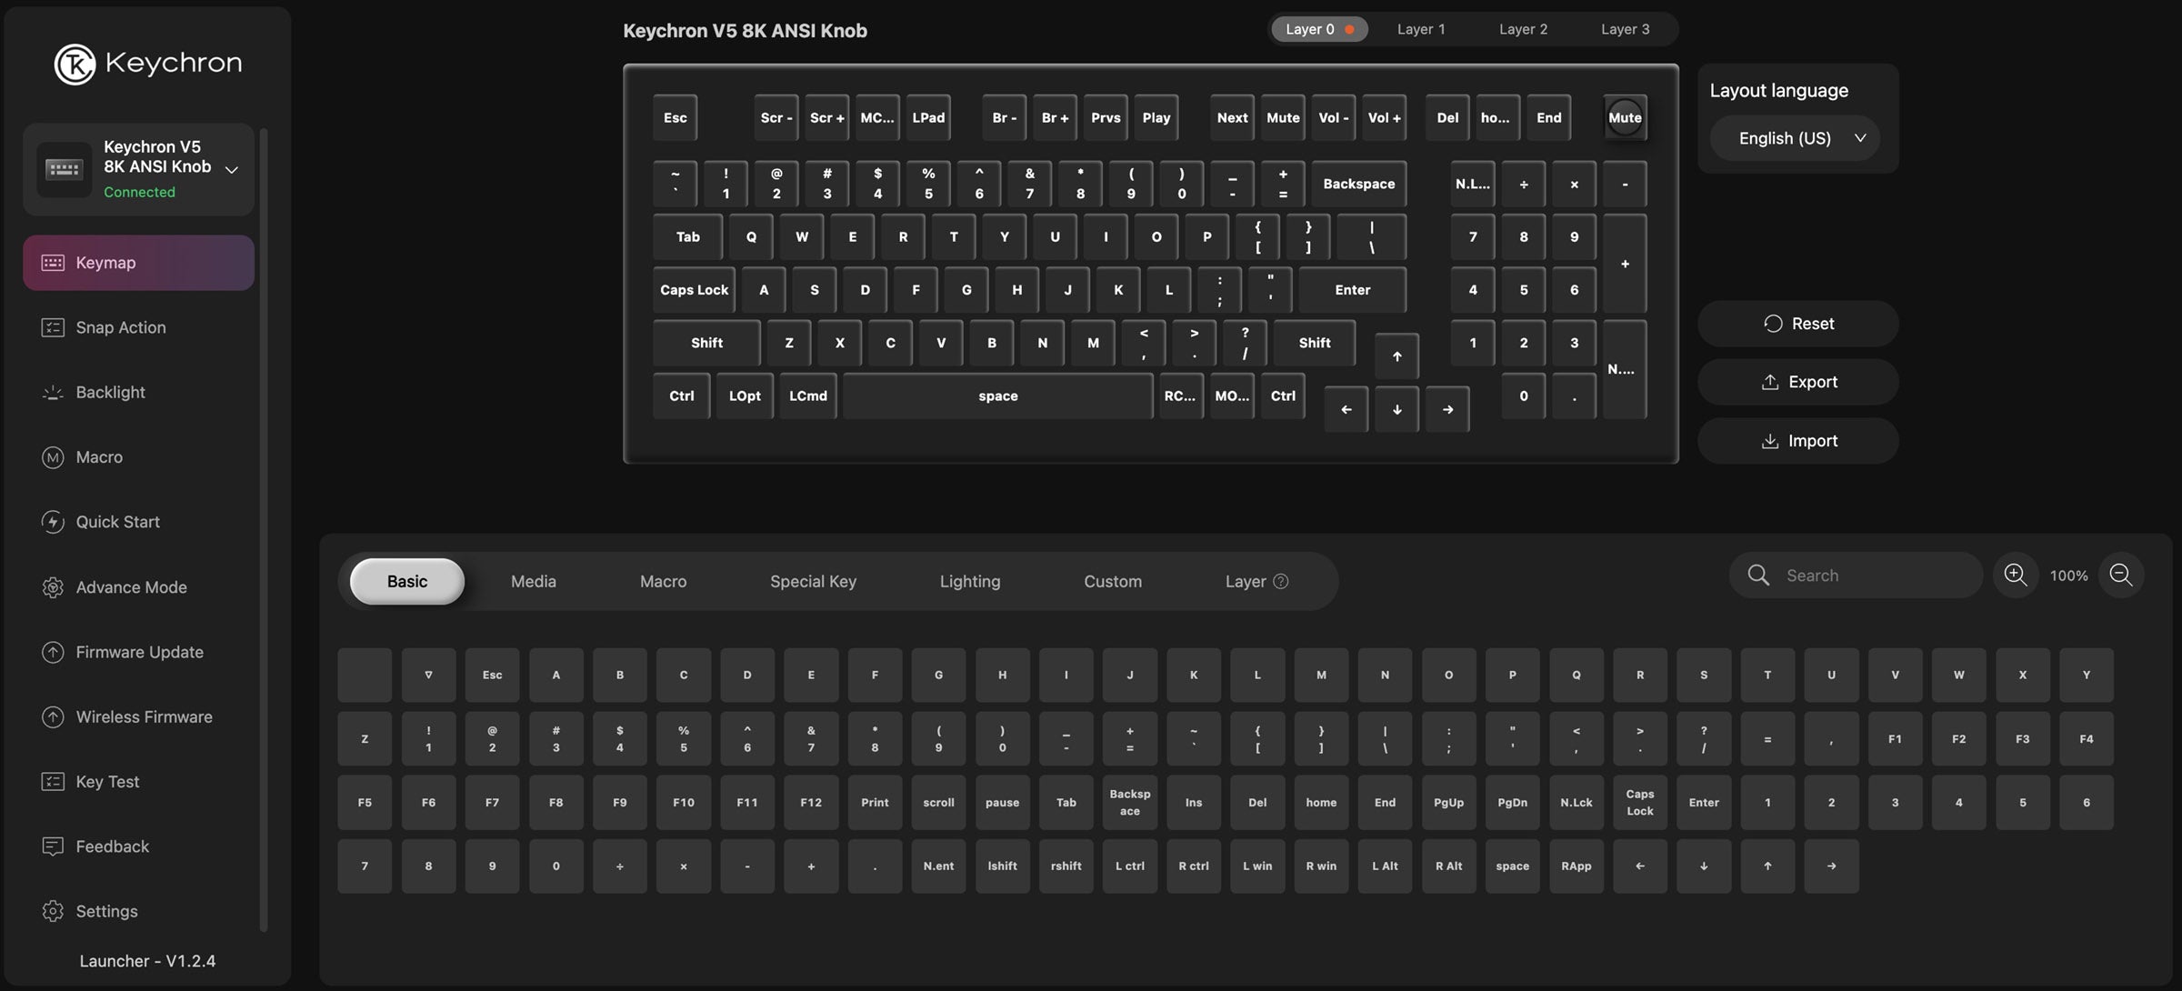Open the Special Key tab
The image size is (2182, 991).
812,581
